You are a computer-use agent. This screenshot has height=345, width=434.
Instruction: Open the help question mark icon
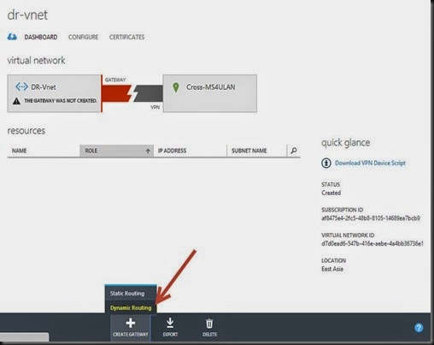pos(419,328)
